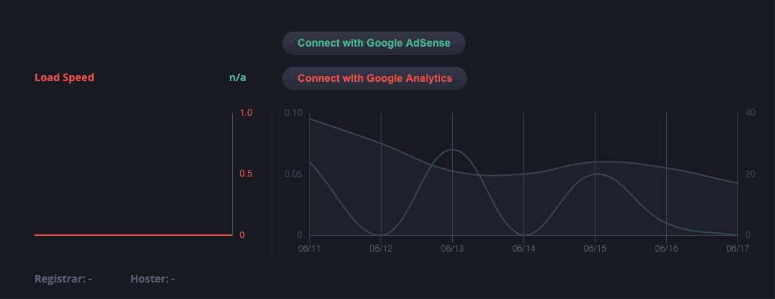Select the 06/11 date on the chart axis

click(309, 249)
